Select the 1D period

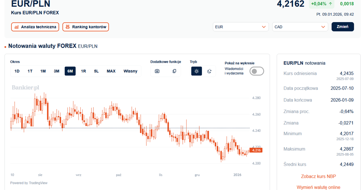pos(17,71)
